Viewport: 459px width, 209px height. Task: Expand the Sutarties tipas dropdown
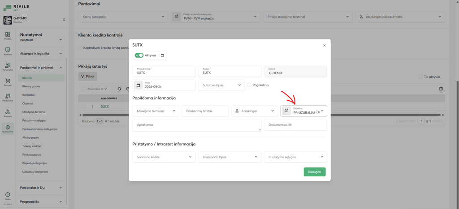pyautogui.click(x=221, y=85)
